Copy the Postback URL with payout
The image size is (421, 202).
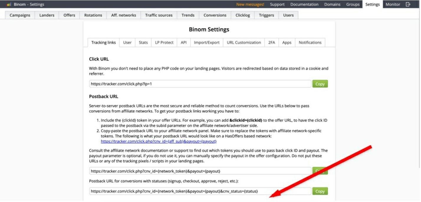320,171
